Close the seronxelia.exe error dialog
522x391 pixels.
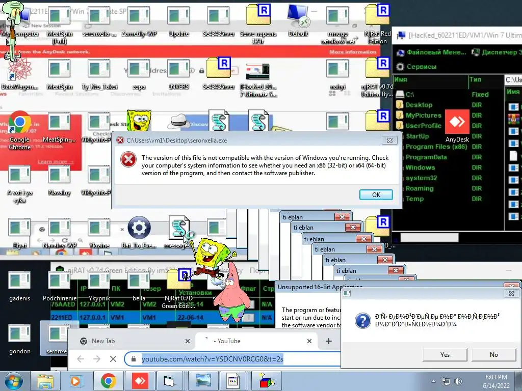(389, 141)
